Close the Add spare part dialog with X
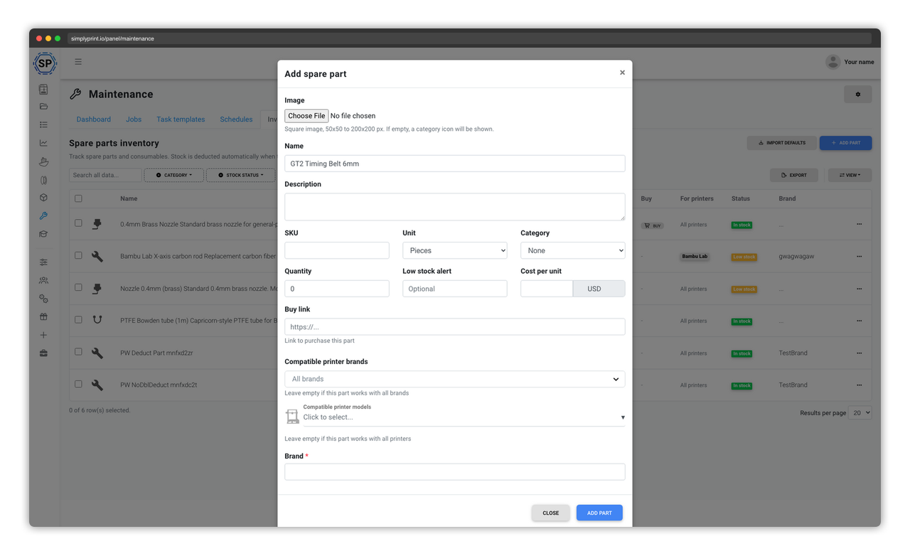The height and width of the screenshot is (556, 910). click(x=622, y=73)
